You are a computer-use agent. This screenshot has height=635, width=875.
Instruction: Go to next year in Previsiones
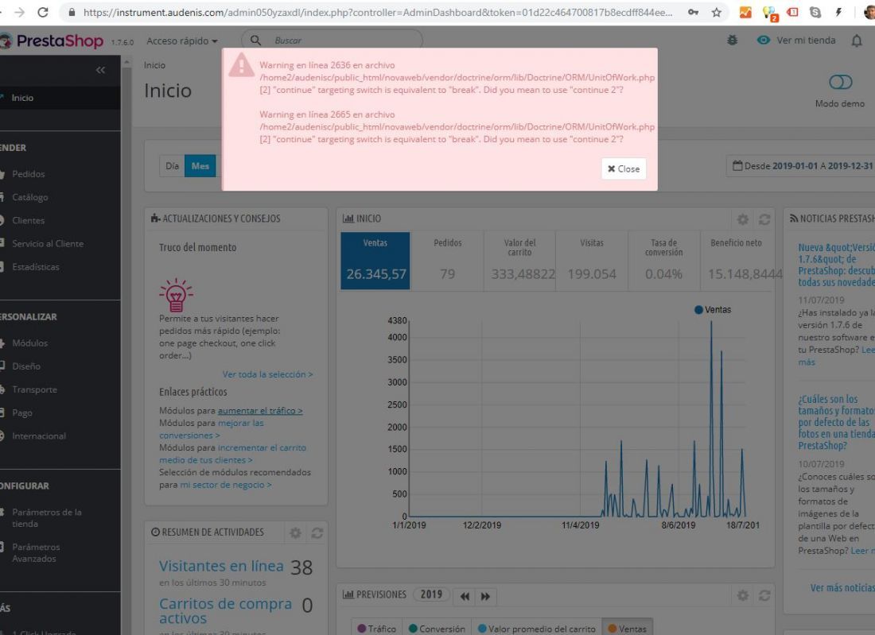485,597
